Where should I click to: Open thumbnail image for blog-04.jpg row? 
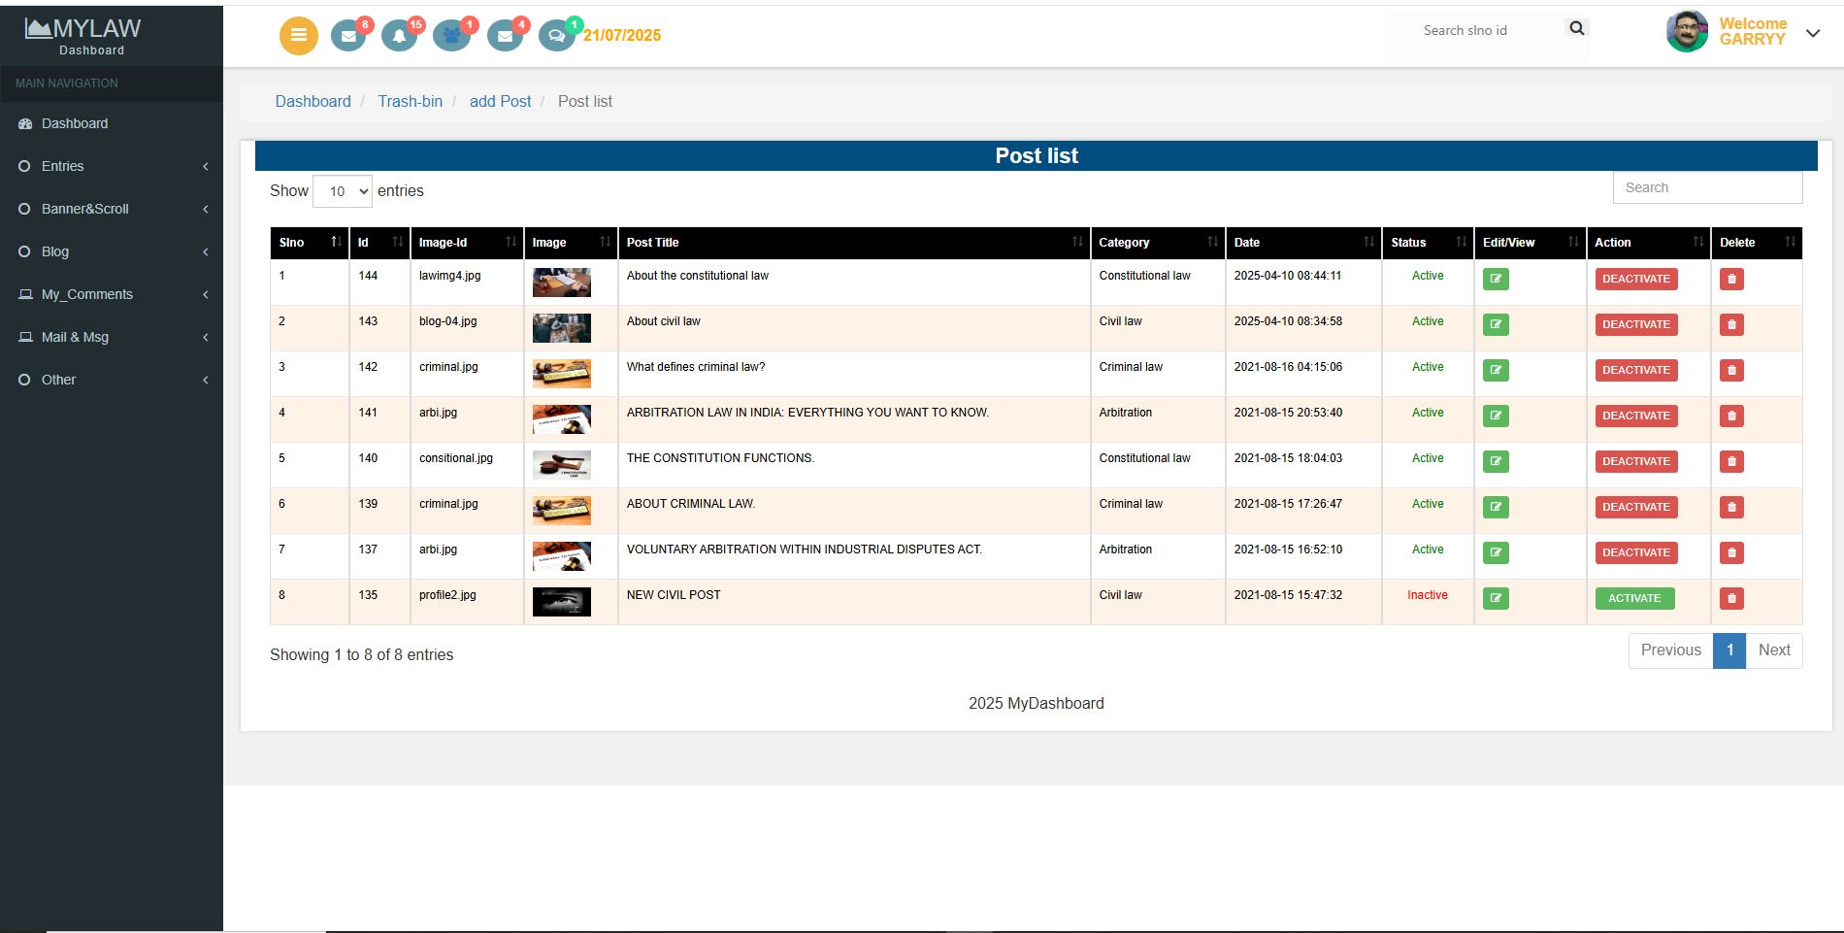tap(561, 328)
